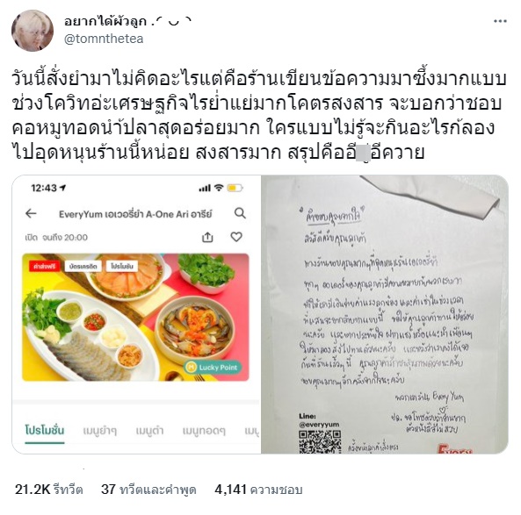Click the QR code on the letter
This screenshot has height=515, width=521.
320,441
